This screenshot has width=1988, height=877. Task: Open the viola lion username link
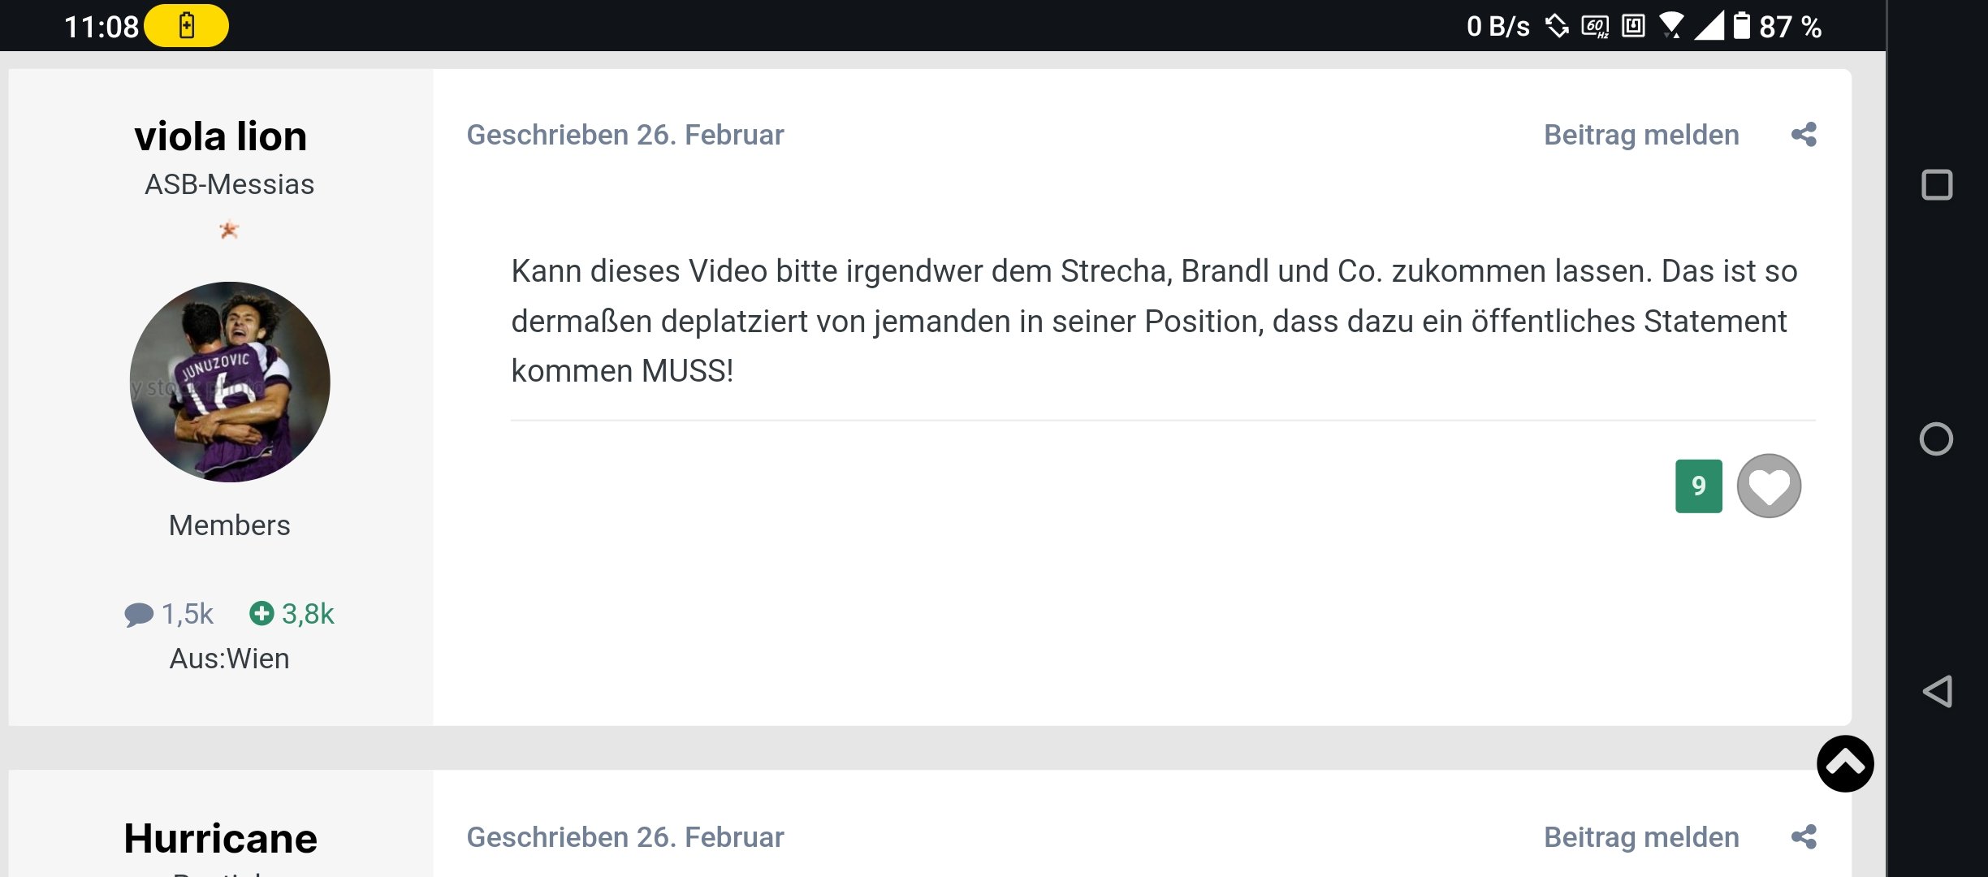(x=221, y=136)
